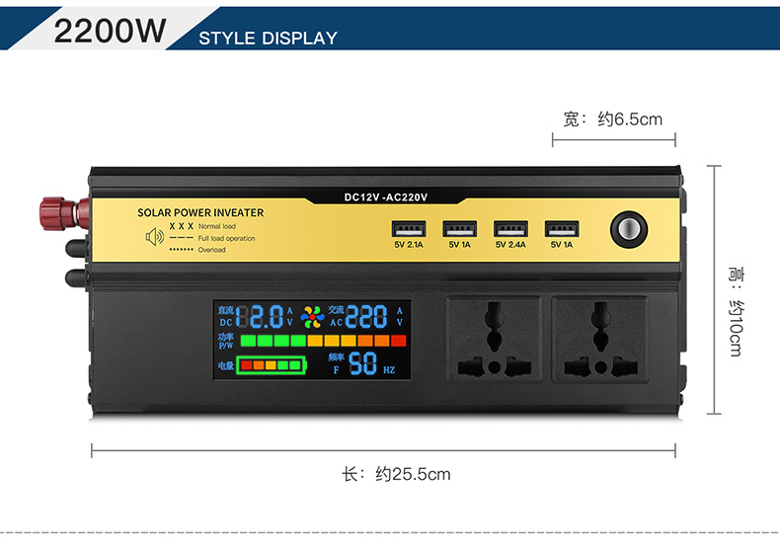This screenshot has width=780, height=552.
Task: Click the green battery level icon
Action: click(272, 365)
